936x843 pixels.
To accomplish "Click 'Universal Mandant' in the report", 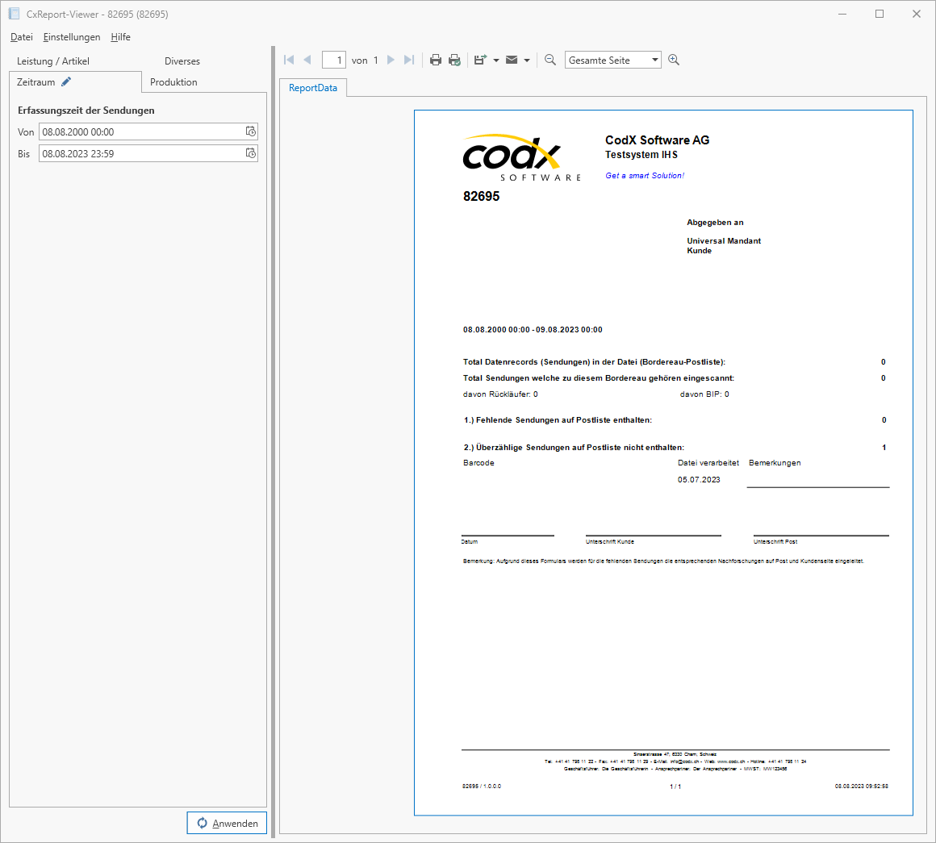I will pyautogui.click(x=724, y=241).
